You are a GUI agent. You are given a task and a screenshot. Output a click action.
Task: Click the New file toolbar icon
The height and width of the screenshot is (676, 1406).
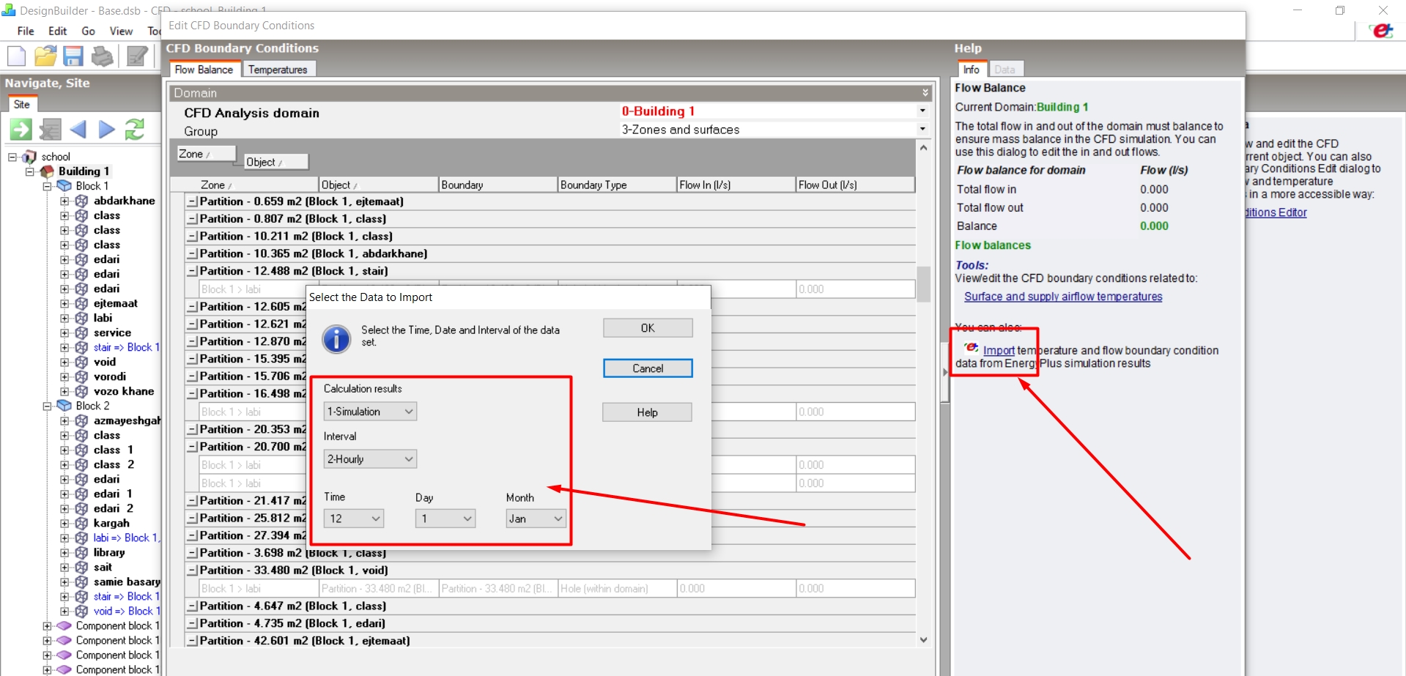click(17, 56)
